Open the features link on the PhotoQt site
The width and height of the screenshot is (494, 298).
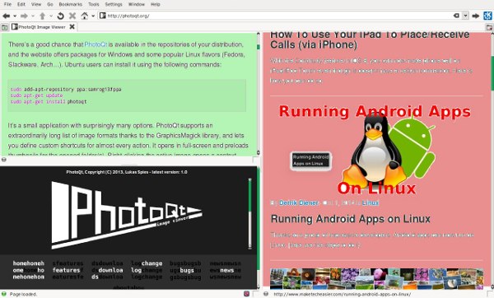(x=68, y=270)
